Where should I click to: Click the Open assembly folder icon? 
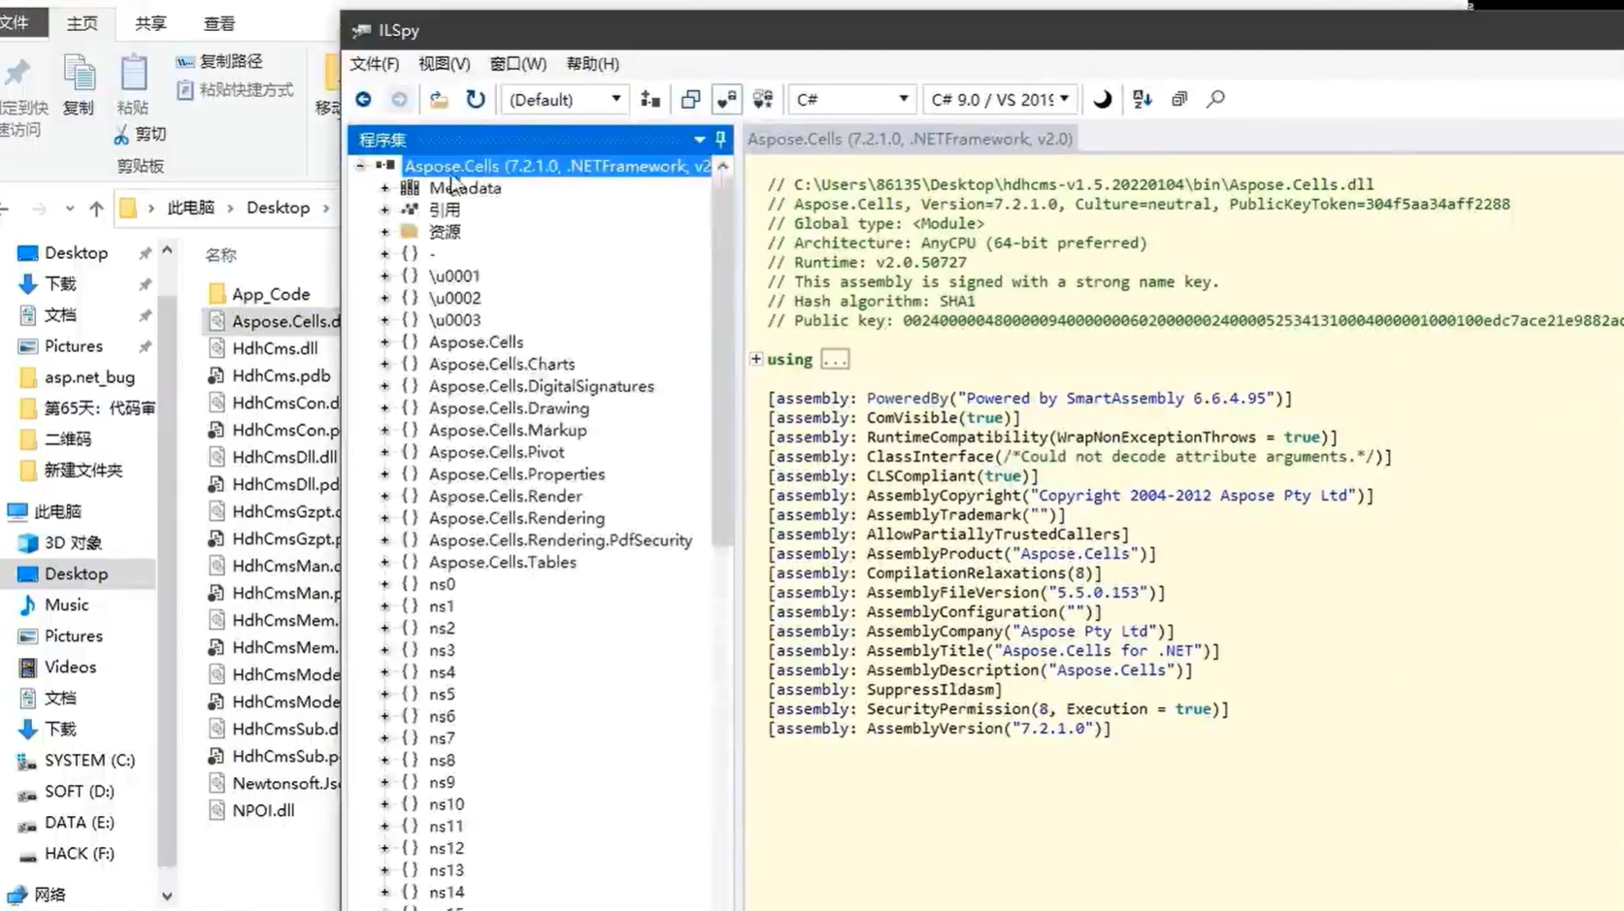pyautogui.click(x=439, y=99)
